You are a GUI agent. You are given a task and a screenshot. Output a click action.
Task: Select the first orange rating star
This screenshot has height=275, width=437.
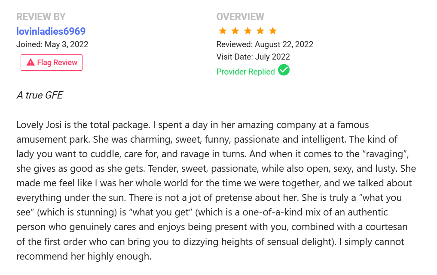point(223,31)
